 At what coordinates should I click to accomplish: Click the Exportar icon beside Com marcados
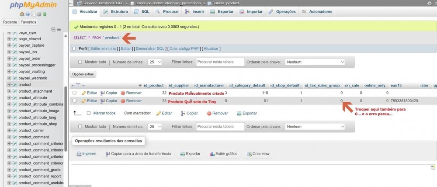click(x=239, y=114)
